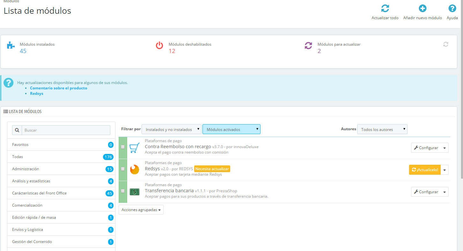This screenshot has height=251, width=463.
Task: Expand options arrow beside Redsys ¡Actualícelo!
Action: [445, 170]
